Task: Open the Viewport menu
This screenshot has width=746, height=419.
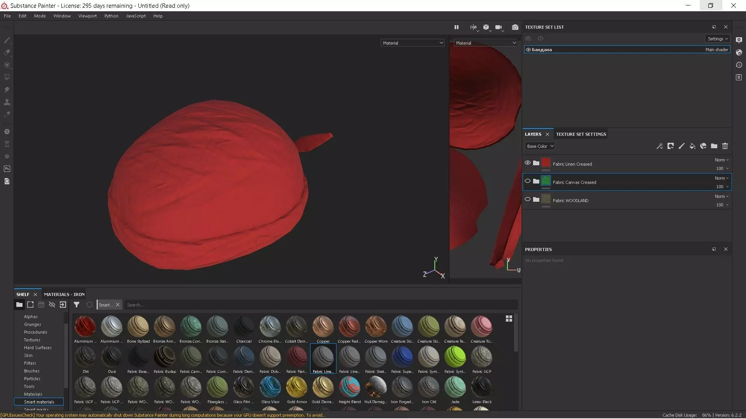Action: (x=87, y=16)
